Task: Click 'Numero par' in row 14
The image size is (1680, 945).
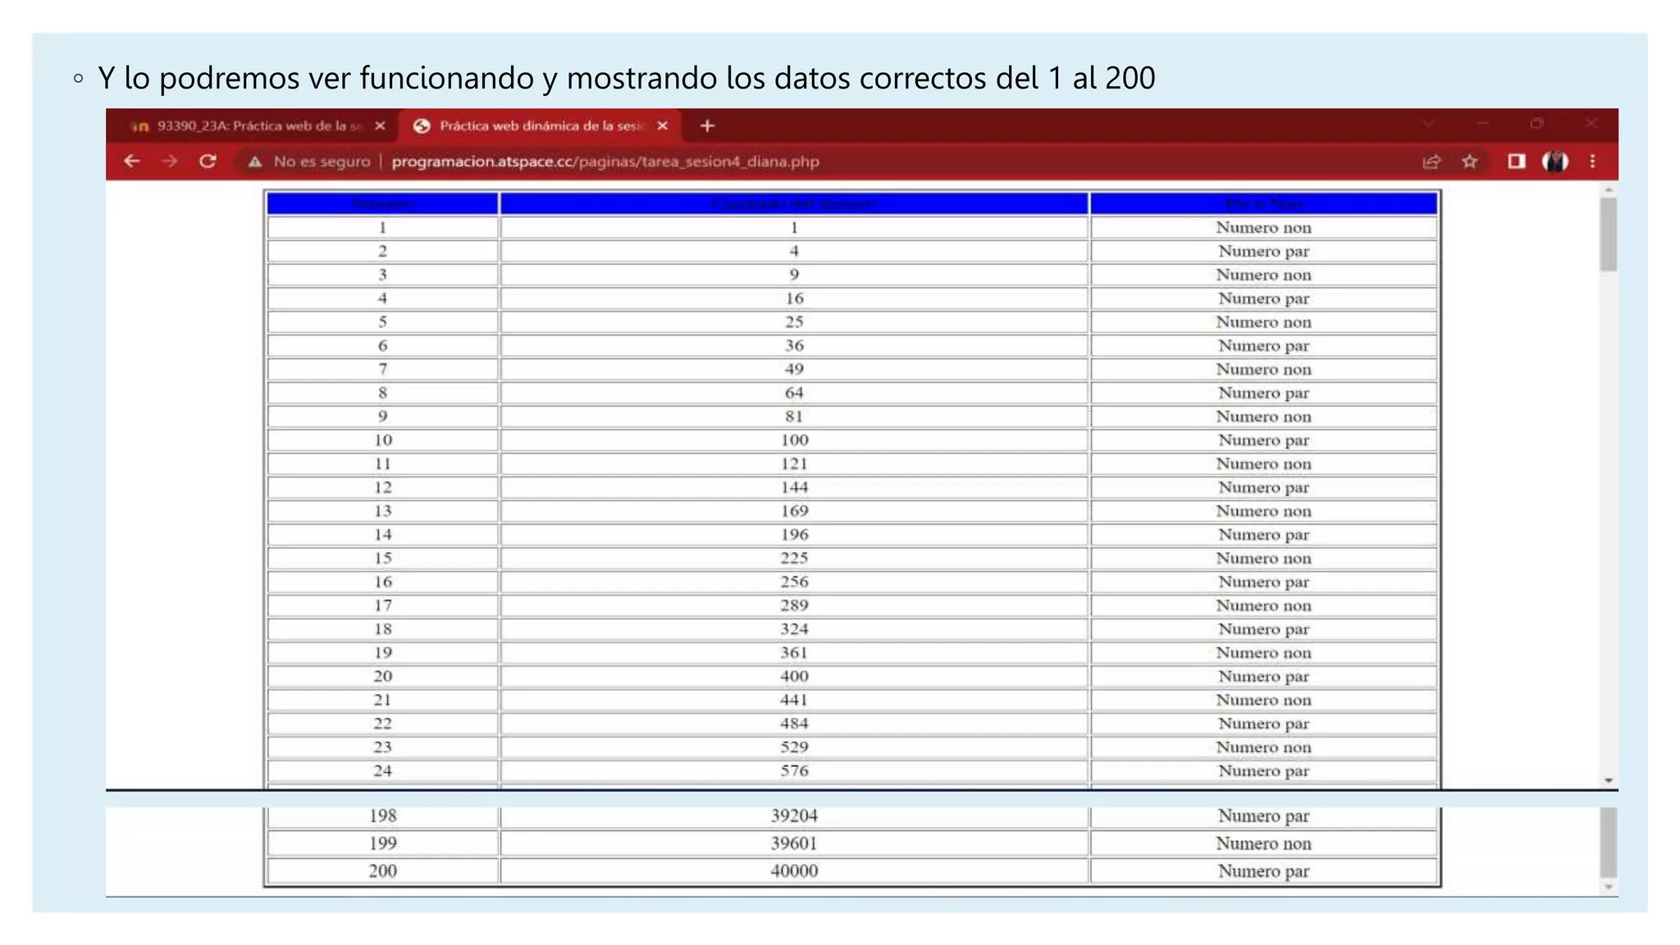Action: click(1264, 535)
